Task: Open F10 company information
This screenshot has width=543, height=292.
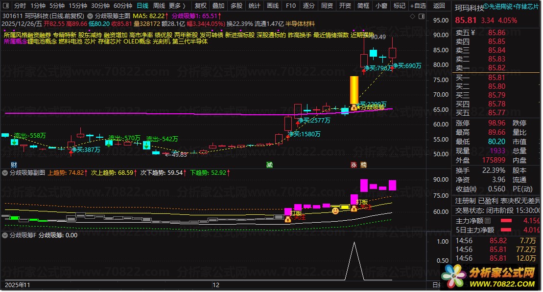Action: click(x=291, y=5)
